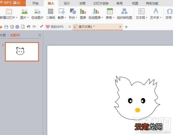Image resolution: width=173 pixels, height=135 pixels.
Task: Click the Print icon in quick toolbar
Action: [17, 27]
